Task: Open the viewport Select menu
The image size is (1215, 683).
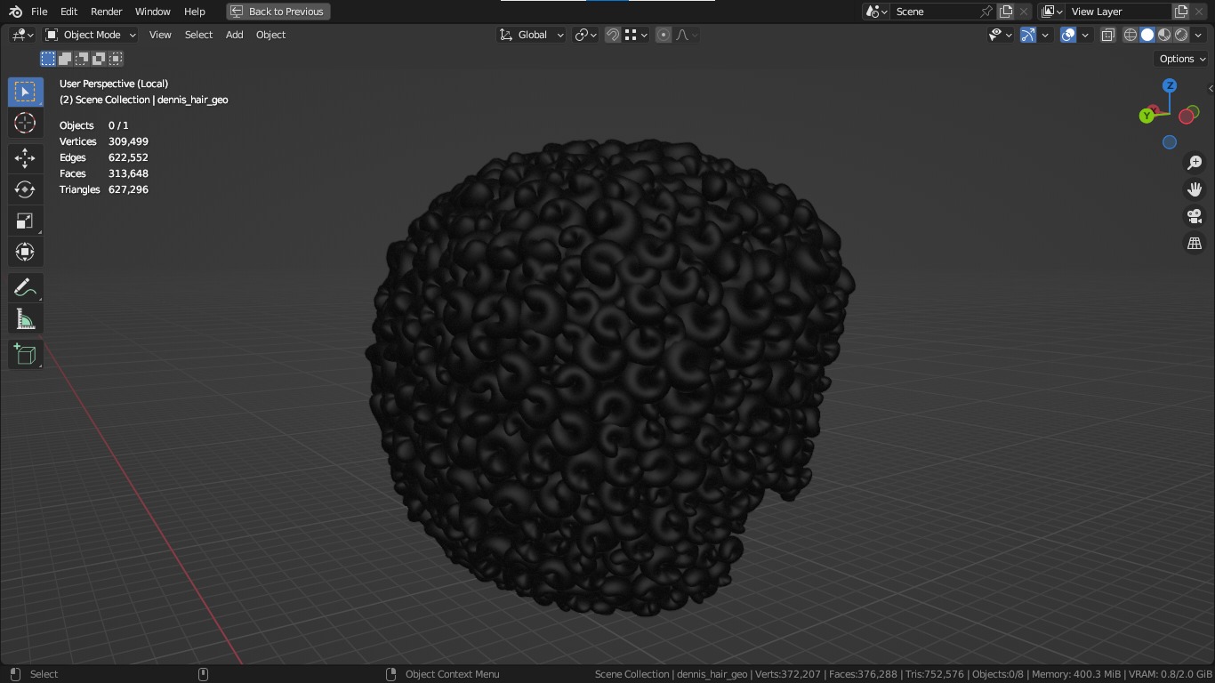Action: click(x=198, y=35)
